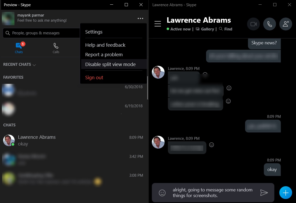Switch to the Calls tab
This screenshot has height=203, width=296.
click(56, 48)
